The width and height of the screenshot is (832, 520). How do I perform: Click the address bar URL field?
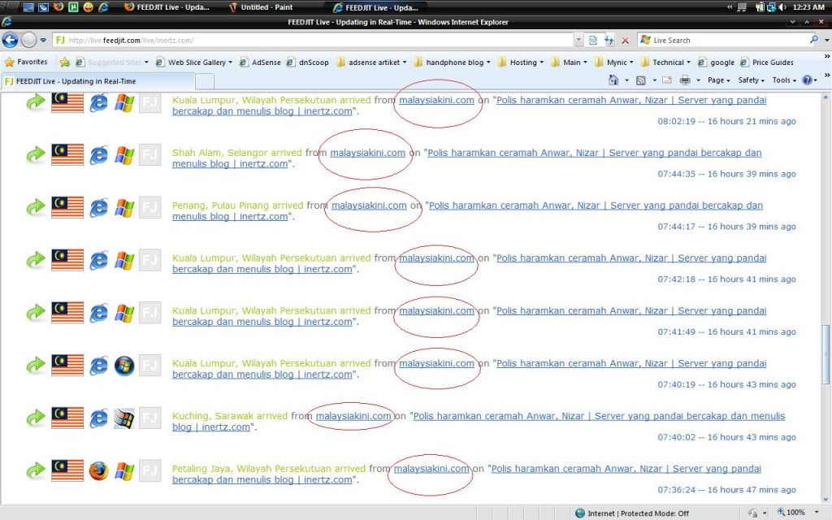[313, 41]
